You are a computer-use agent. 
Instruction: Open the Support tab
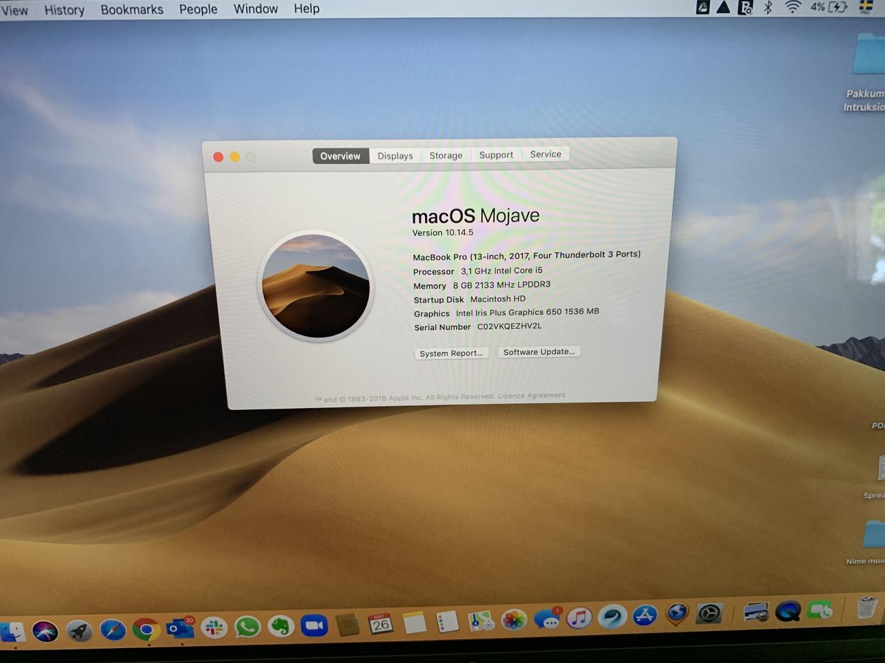coord(496,155)
